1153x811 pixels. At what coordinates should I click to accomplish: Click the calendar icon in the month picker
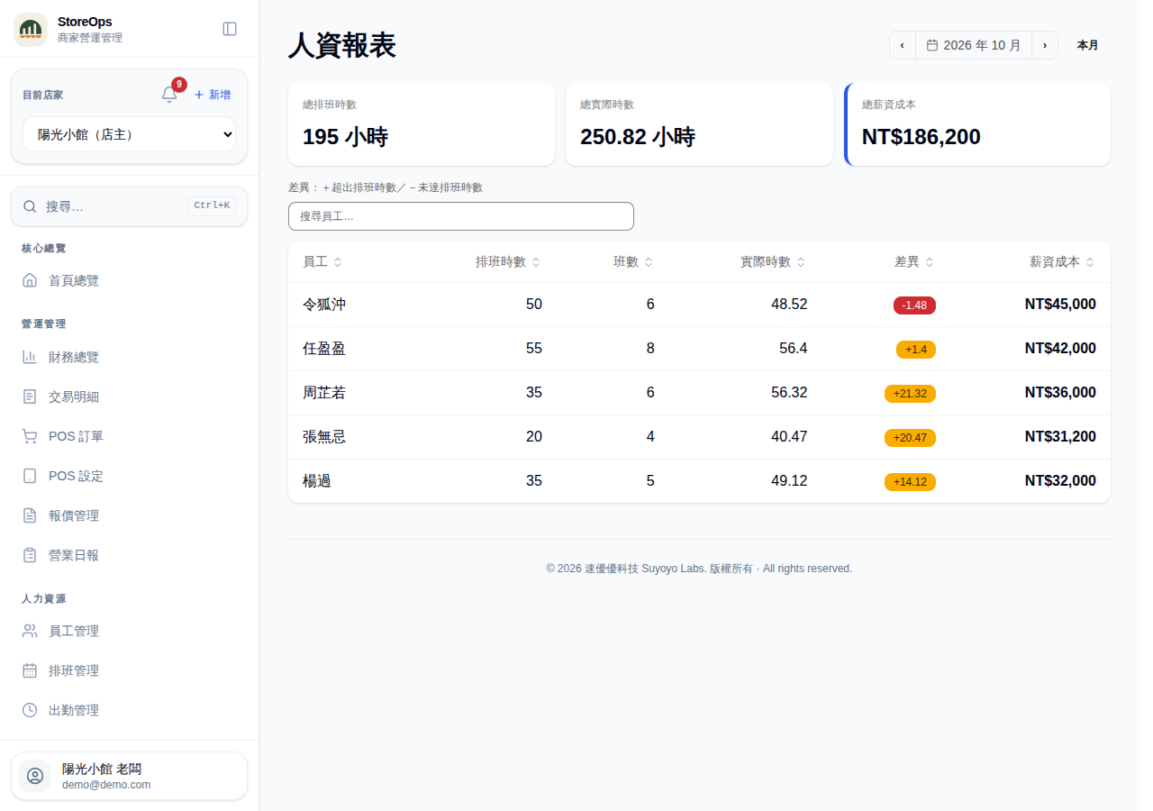pos(932,45)
